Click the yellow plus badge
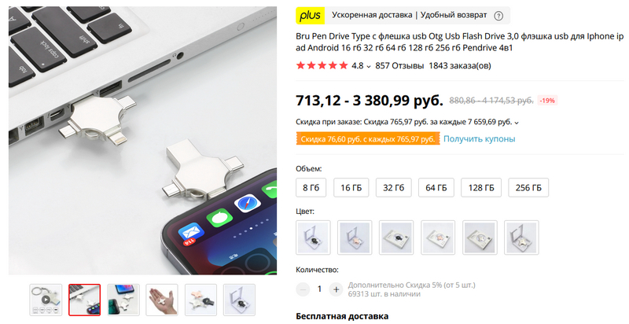Viewport: 629px width, 324px height. coord(310,16)
